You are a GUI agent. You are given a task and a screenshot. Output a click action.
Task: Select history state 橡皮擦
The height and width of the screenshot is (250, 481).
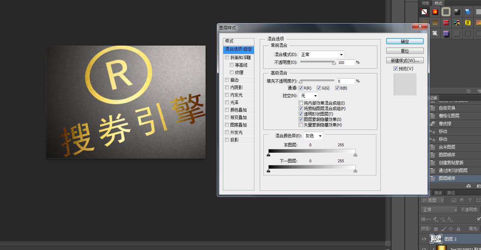coord(455,123)
